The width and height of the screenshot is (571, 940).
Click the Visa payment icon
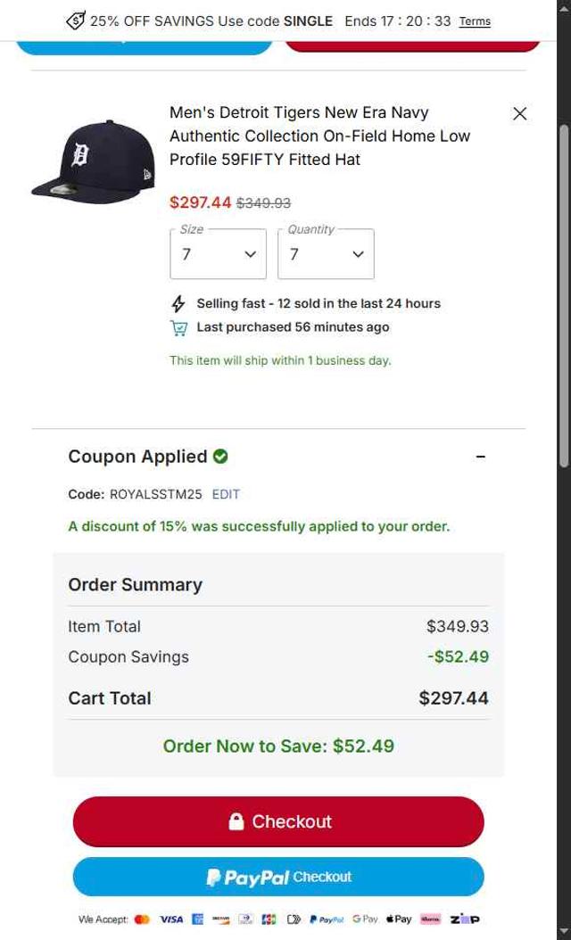pos(171,919)
